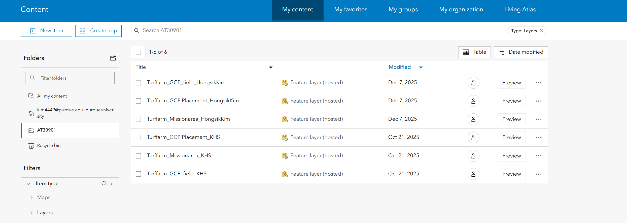Click the create new folder icon
The width and height of the screenshot is (627, 223).
(113, 58)
